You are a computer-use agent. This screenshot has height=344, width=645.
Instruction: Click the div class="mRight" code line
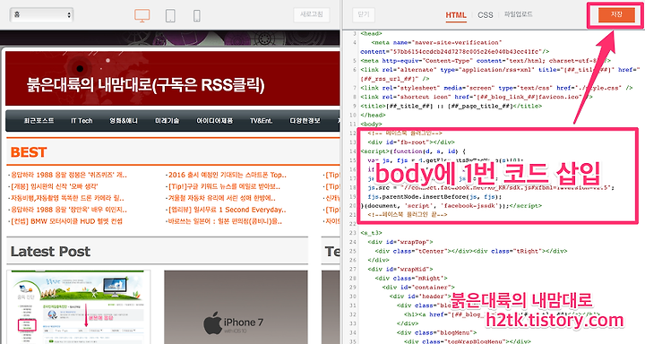(x=411, y=278)
